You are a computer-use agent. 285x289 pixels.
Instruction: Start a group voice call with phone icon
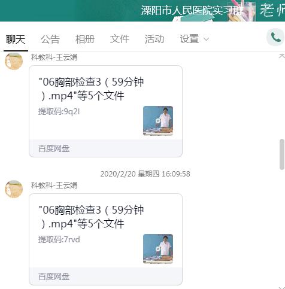tap(276, 37)
